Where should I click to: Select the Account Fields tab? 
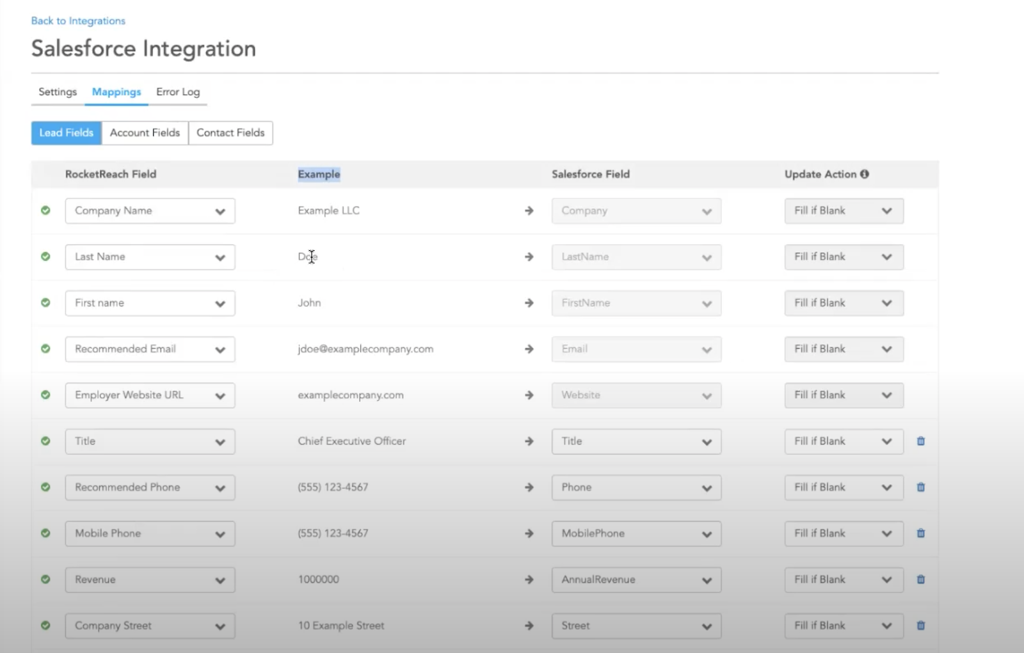[145, 132]
